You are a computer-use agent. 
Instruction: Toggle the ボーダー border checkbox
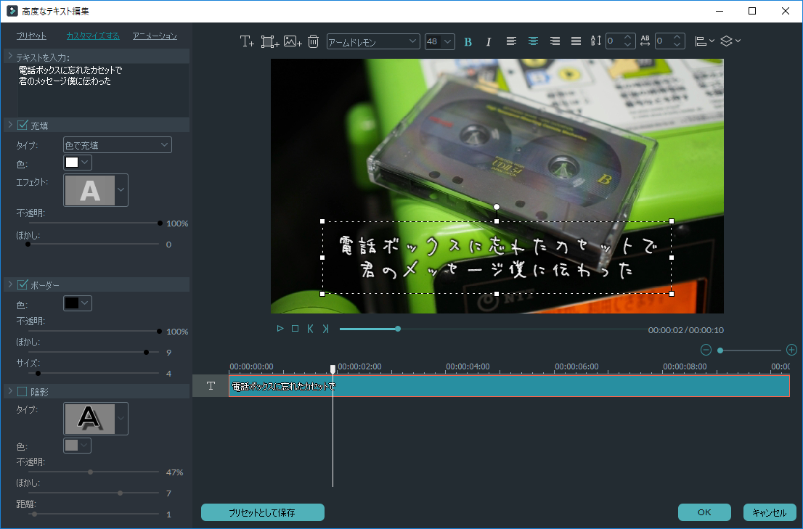point(23,284)
